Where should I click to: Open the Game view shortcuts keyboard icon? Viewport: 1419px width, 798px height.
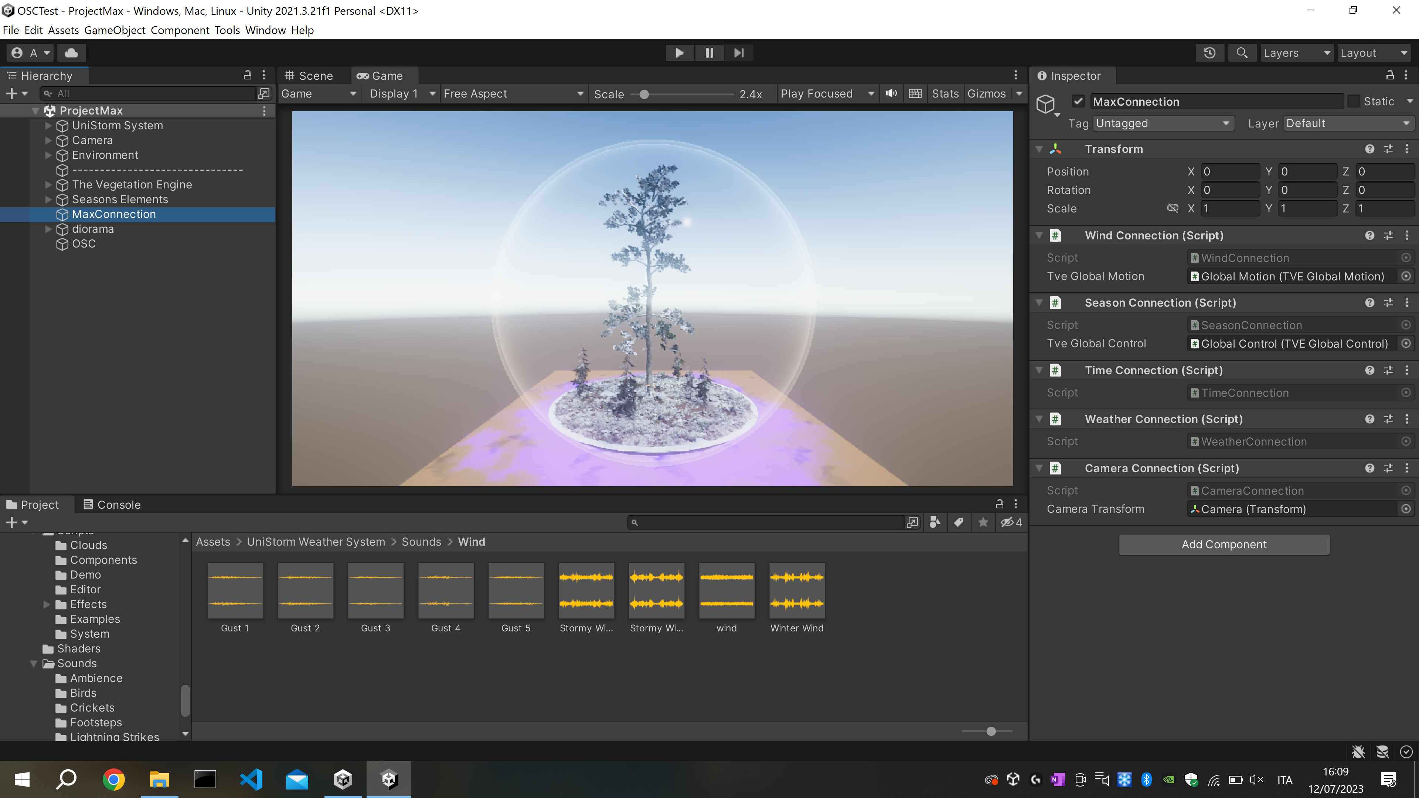tap(915, 93)
